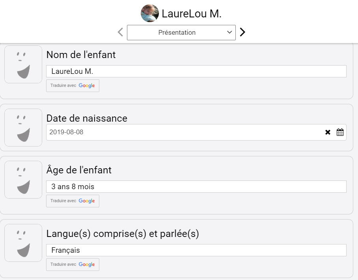
Task: Click the Français language text field
Action: [196, 250]
